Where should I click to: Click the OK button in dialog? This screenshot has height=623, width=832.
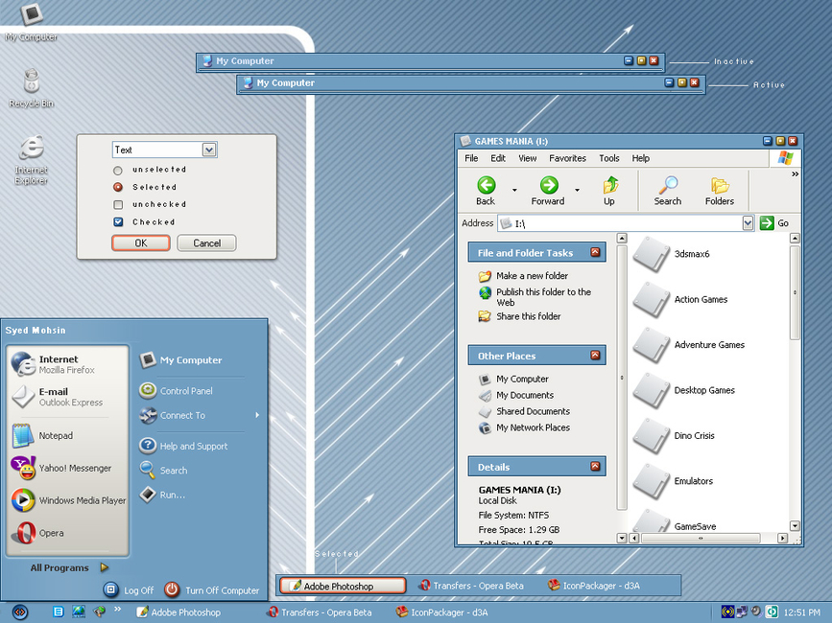tap(141, 243)
